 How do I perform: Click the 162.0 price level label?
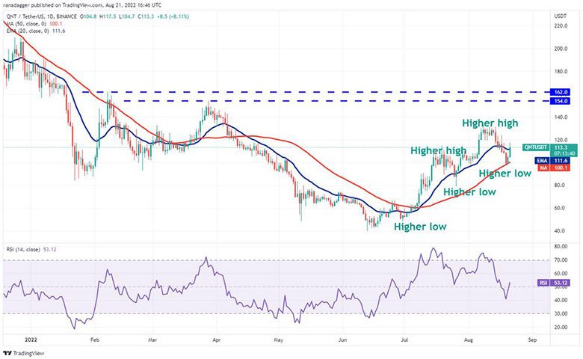[x=561, y=92]
